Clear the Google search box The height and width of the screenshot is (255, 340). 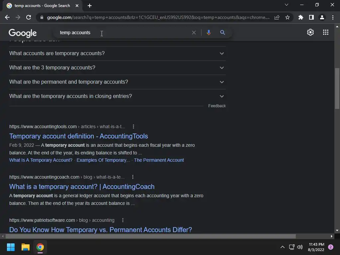click(x=194, y=33)
